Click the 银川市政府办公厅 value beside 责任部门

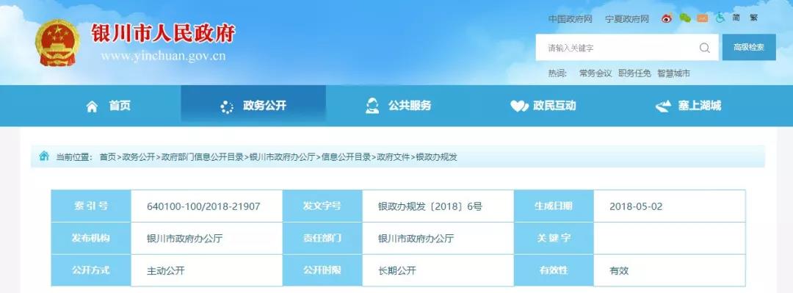pos(416,239)
